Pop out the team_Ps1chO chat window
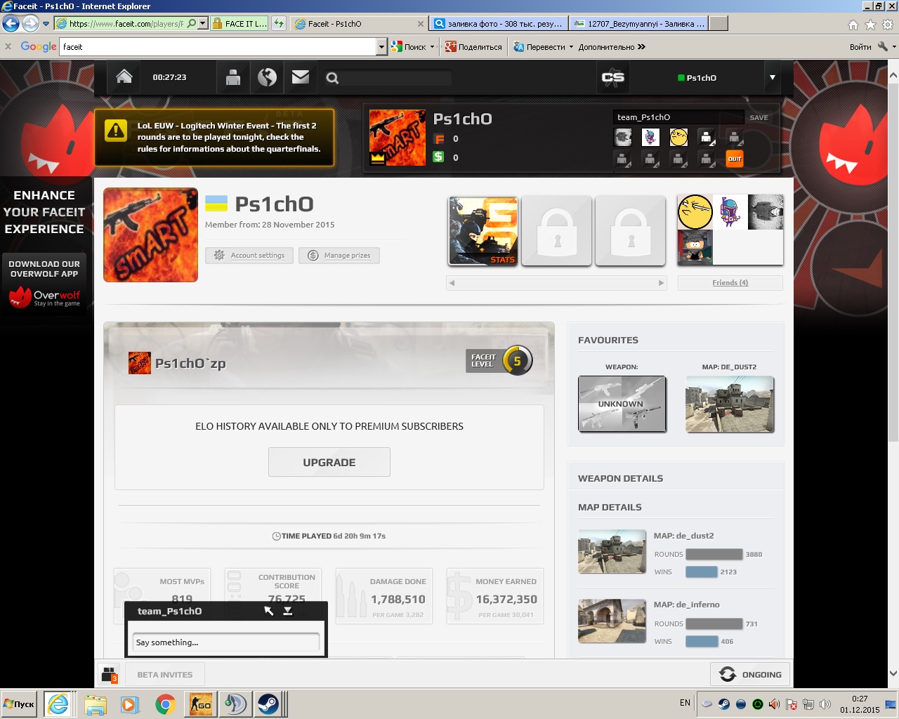899x719 pixels. pyautogui.click(x=269, y=611)
